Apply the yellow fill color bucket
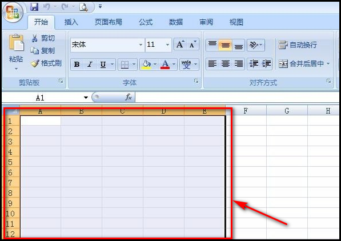The width and height of the screenshot is (341, 241). (x=146, y=65)
